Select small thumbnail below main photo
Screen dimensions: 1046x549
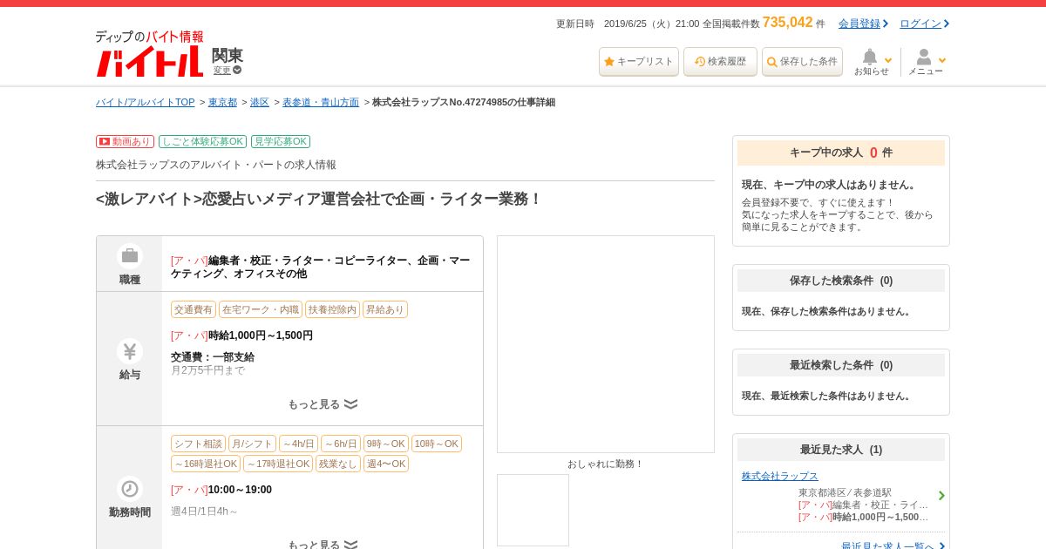click(x=533, y=510)
